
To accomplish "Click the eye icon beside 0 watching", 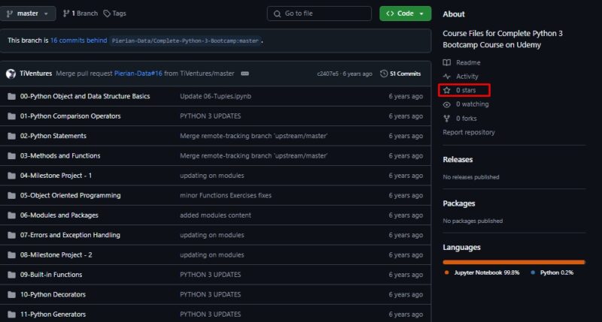I will 446,104.
